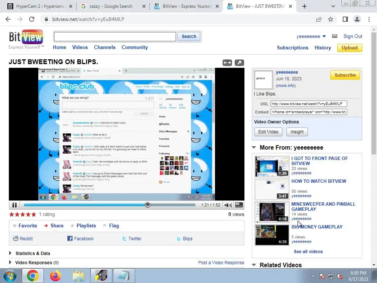Open the inbox envelope icon
This screenshot has height=283, width=377.
tap(334, 36)
